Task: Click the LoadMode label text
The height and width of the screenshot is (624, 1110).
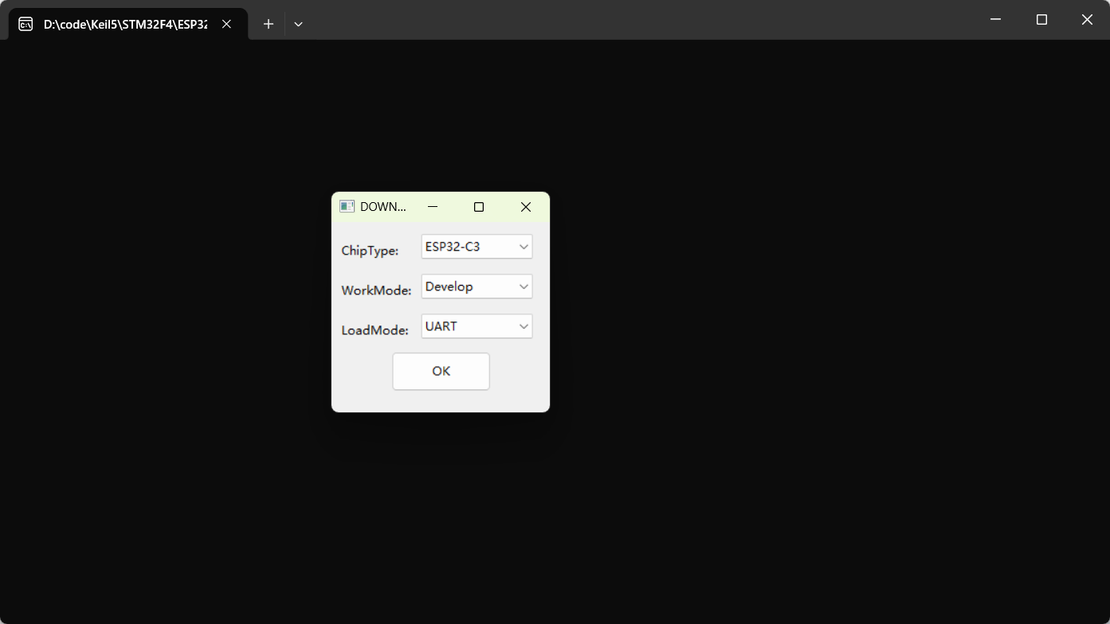Action: click(x=375, y=330)
